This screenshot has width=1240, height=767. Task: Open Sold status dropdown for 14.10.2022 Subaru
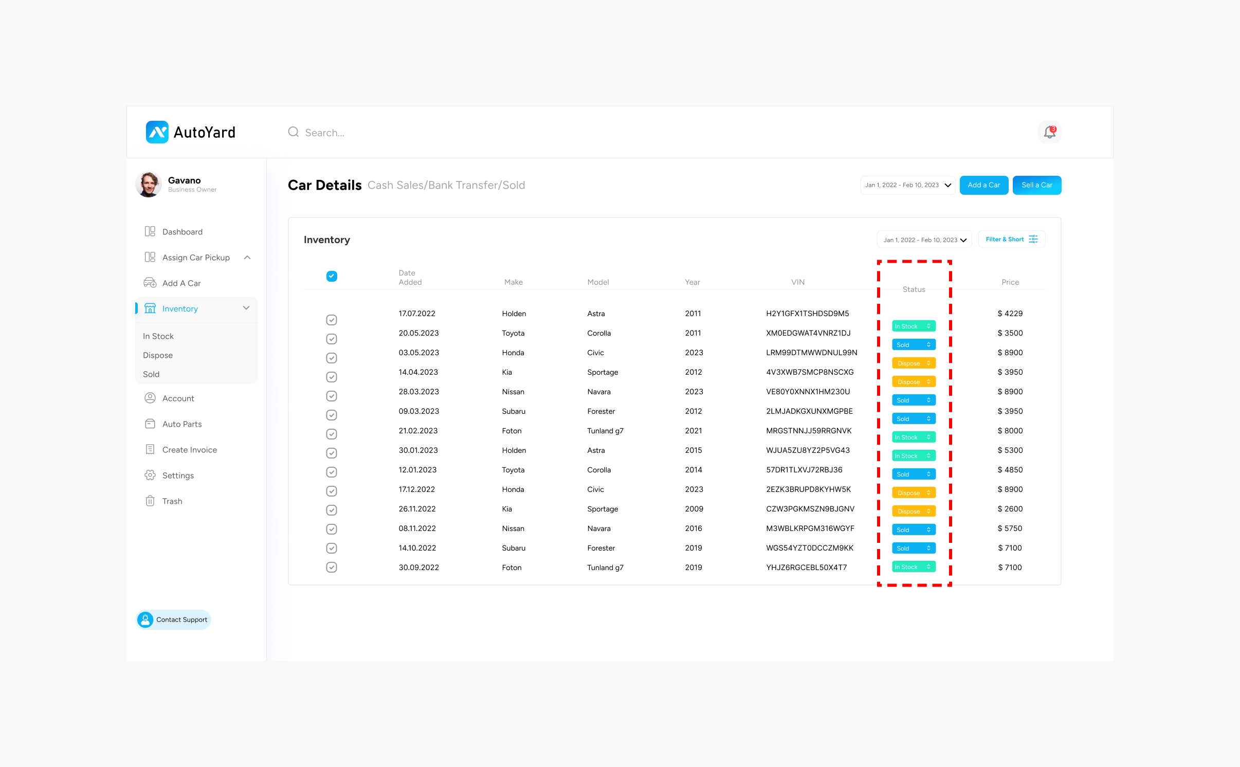pos(914,548)
